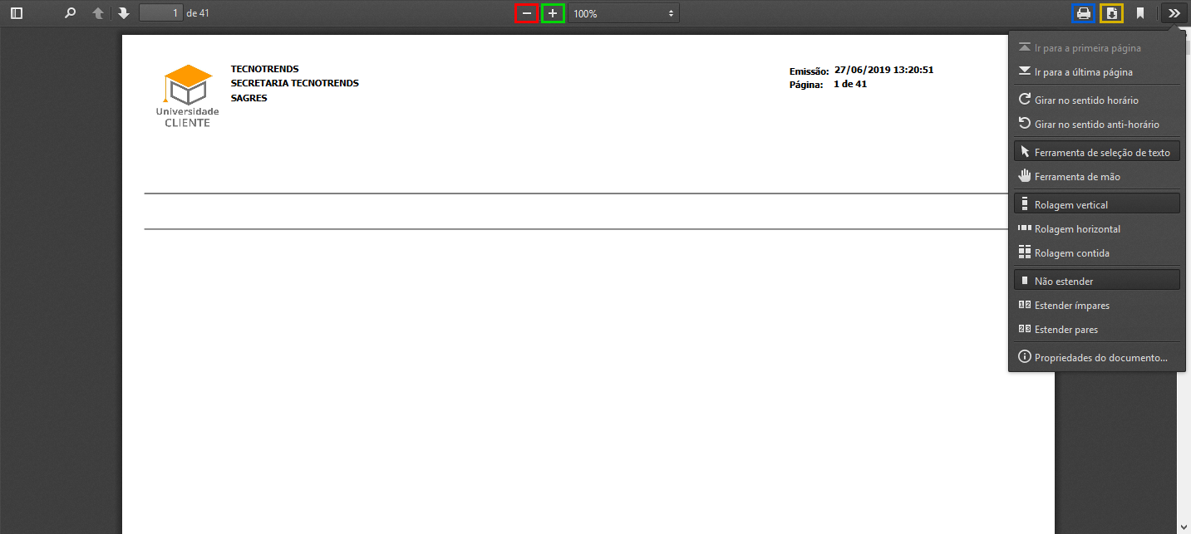1191x534 pixels.
Task: Click the zoom out minus button
Action: coord(526,13)
